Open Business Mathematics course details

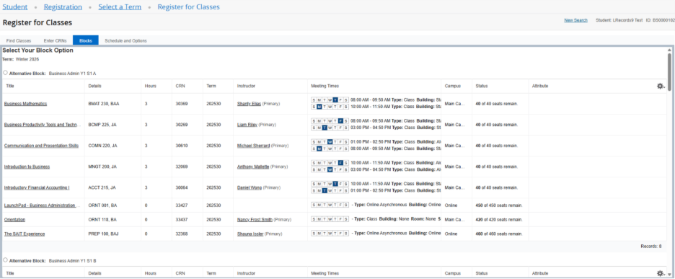click(x=25, y=104)
